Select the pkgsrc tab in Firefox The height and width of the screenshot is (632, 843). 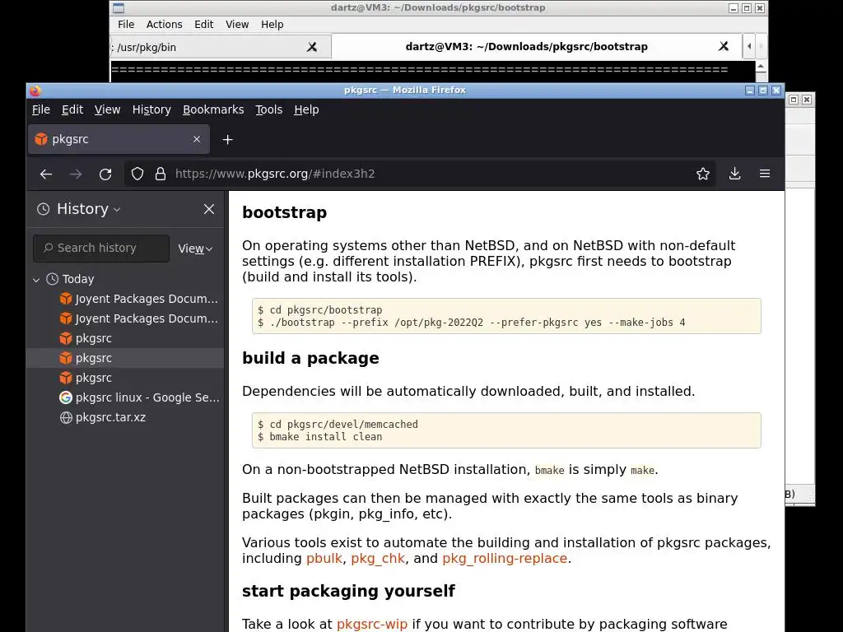119,139
